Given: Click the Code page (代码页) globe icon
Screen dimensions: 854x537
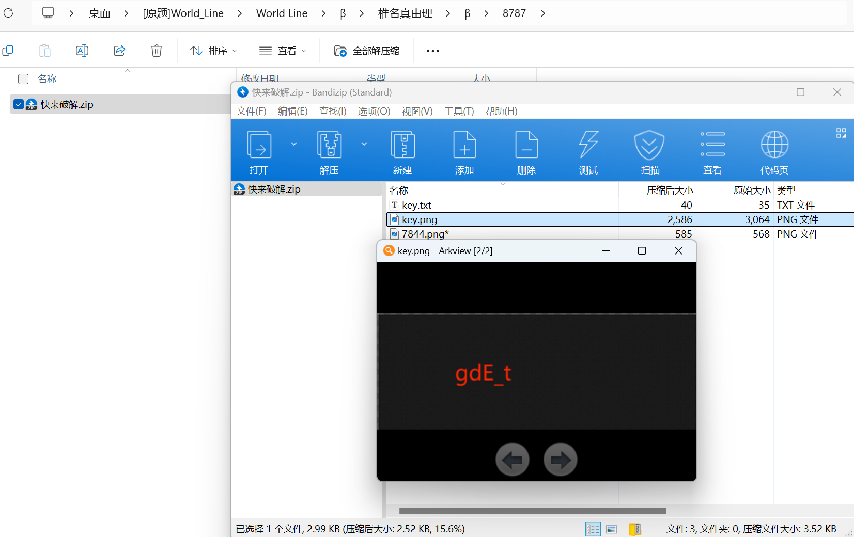Looking at the screenshot, I should [774, 145].
